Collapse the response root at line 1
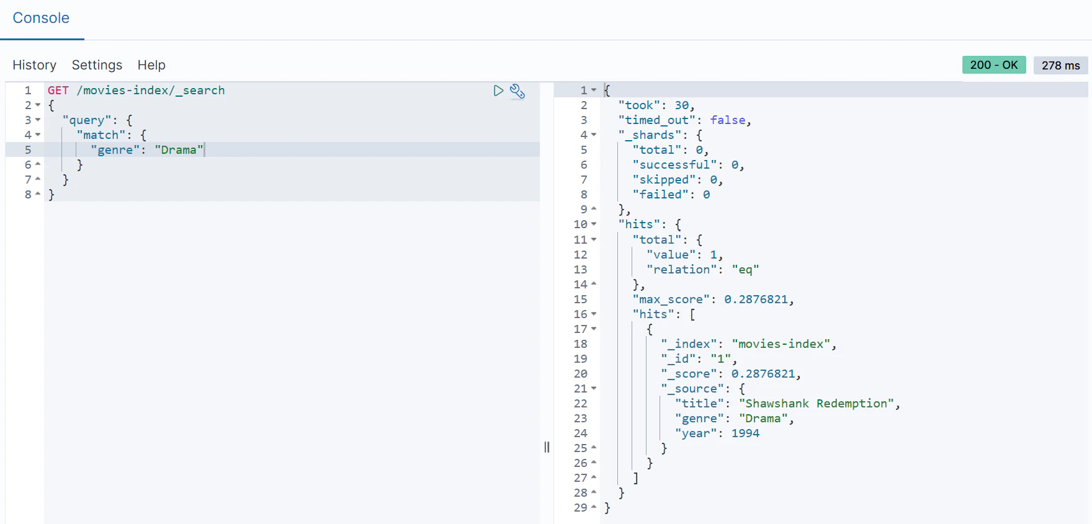The width and height of the screenshot is (1092, 524). 594,90
